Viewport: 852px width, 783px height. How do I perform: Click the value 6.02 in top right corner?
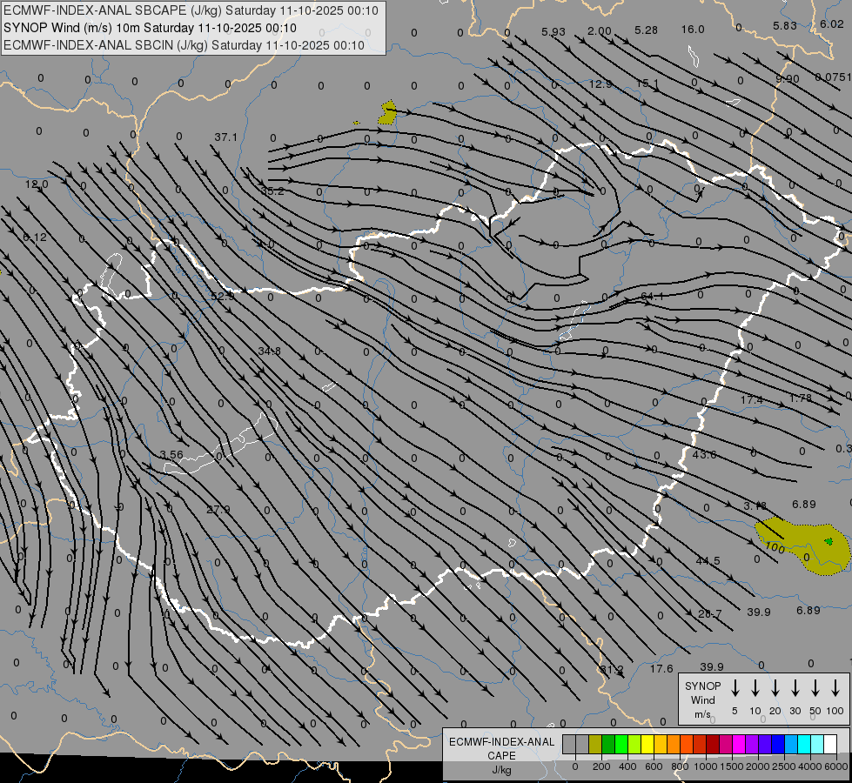click(831, 23)
